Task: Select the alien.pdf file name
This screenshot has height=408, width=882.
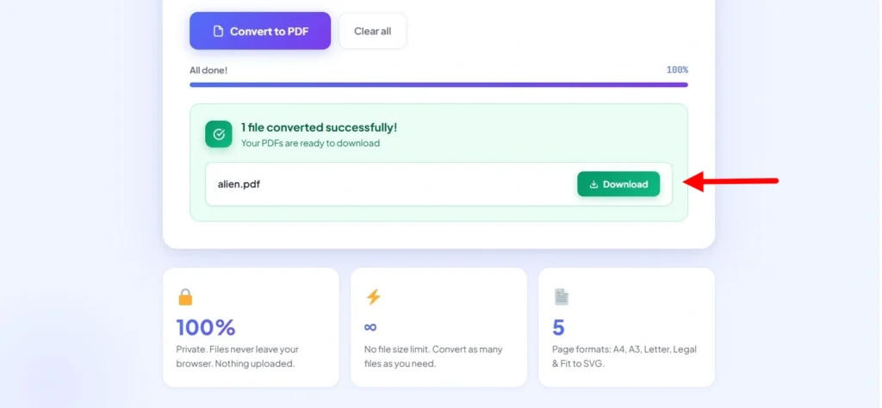Action: tap(239, 184)
